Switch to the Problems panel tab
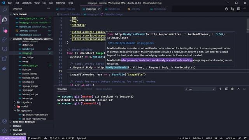Screen dimensions: 249x140 click(75, 89)
